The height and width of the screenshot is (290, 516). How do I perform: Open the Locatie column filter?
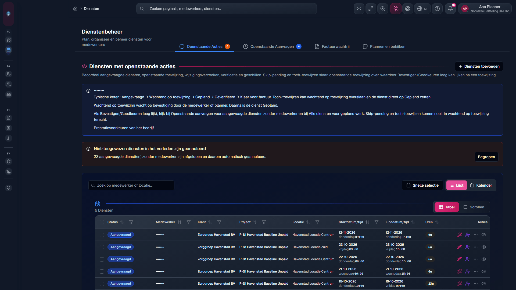click(x=317, y=222)
